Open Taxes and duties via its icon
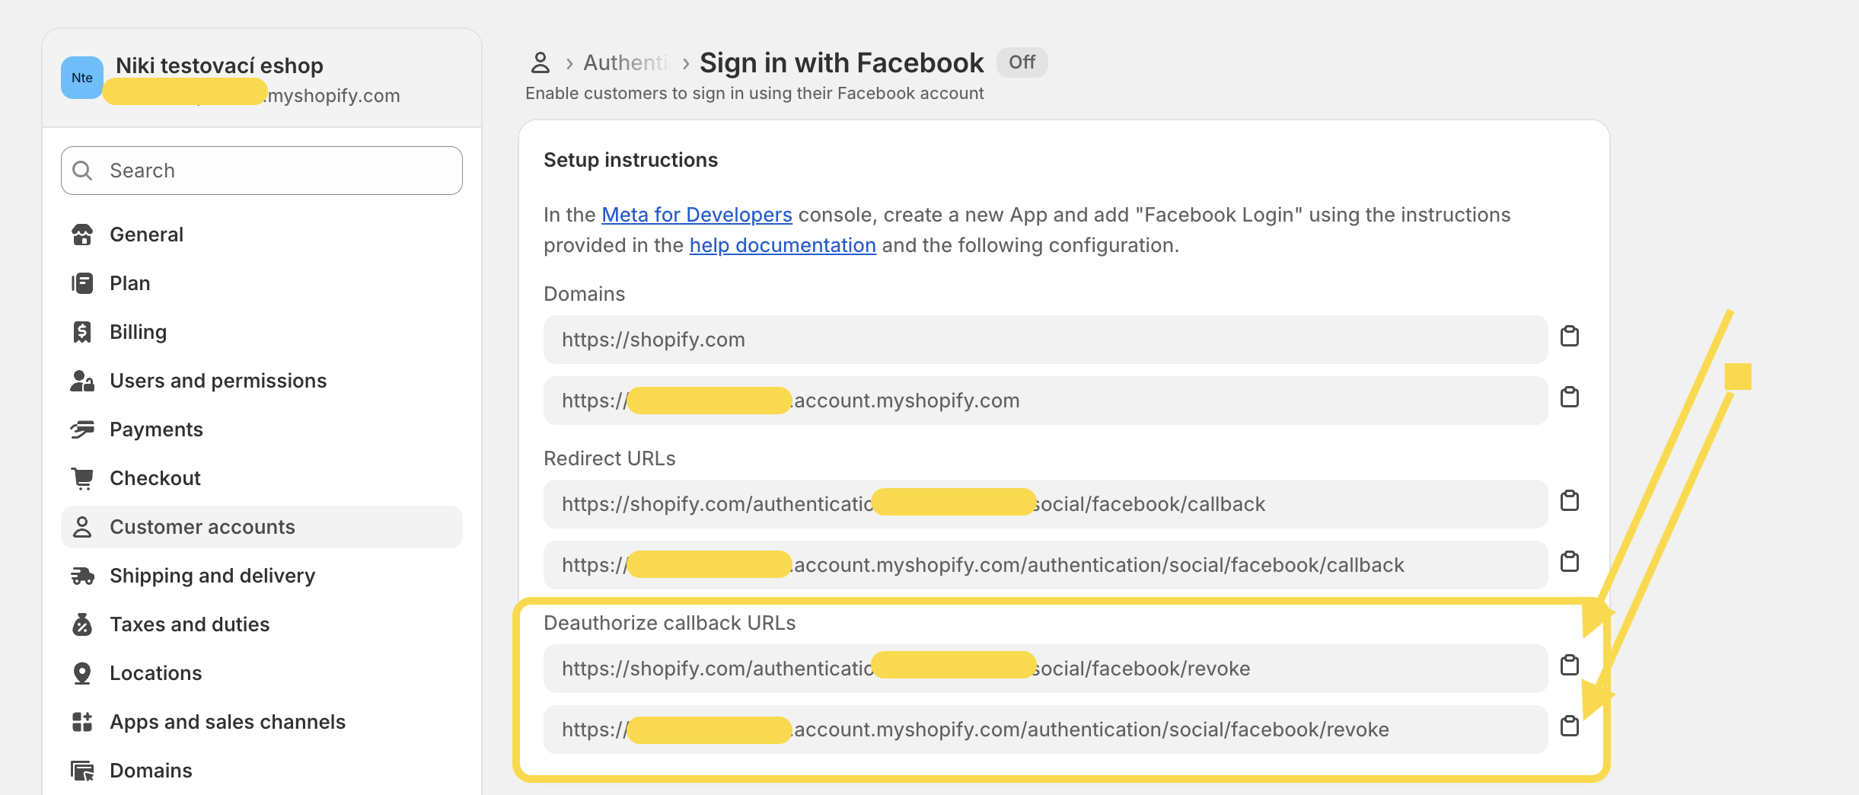1859x795 pixels. pyautogui.click(x=84, y=624)
